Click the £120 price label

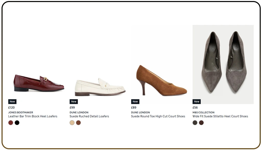pos(11,107)
